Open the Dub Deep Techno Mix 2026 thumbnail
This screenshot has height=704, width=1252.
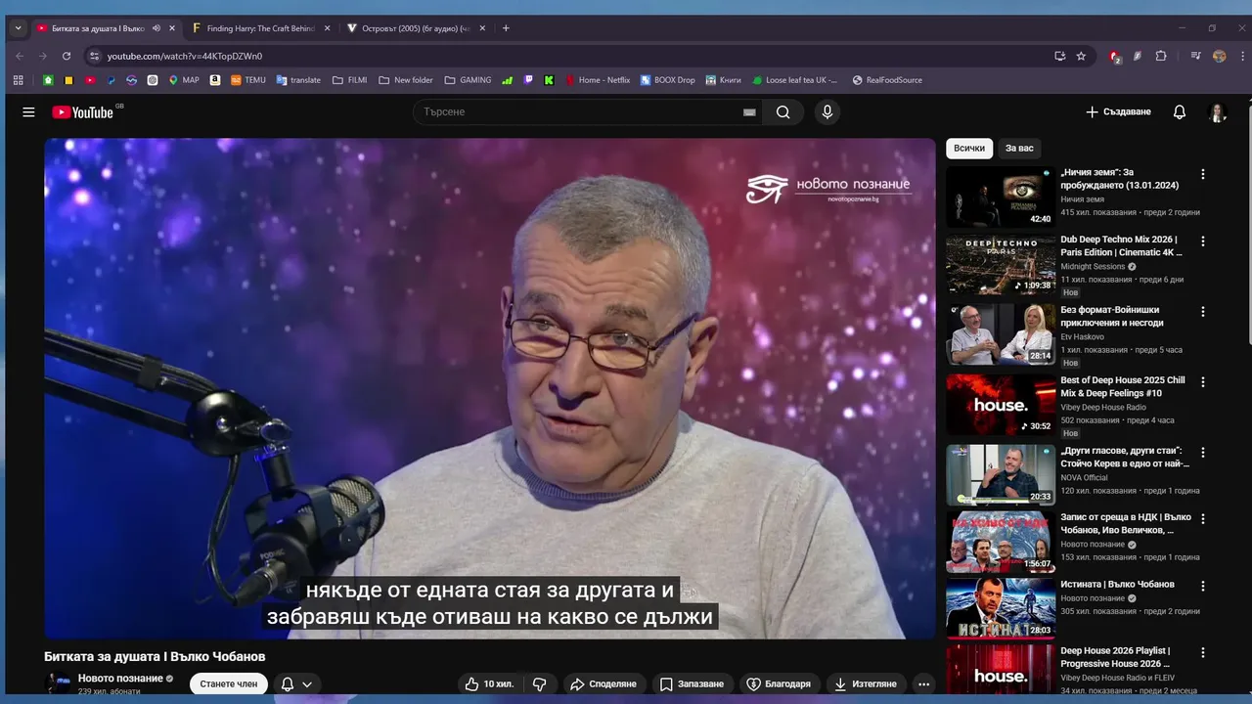1001,264
